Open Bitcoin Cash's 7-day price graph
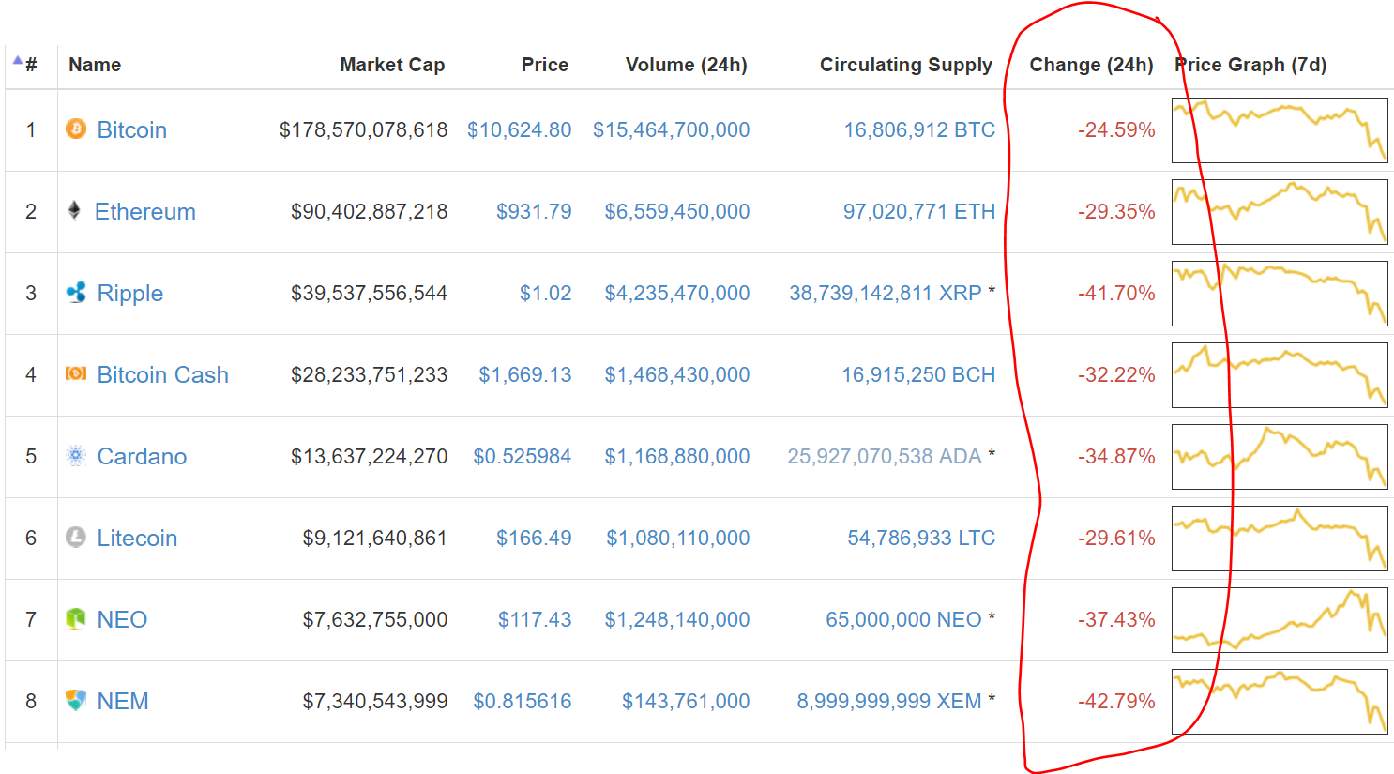This screenshot has width=1394, height=774. pos(1280,375)
